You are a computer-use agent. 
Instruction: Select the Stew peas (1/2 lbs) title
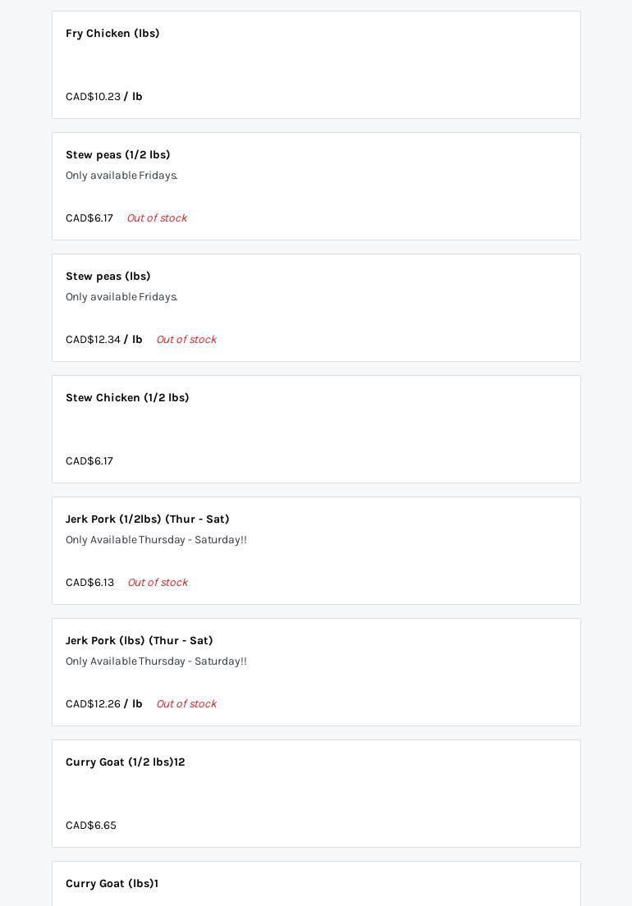tap(118, 155)
